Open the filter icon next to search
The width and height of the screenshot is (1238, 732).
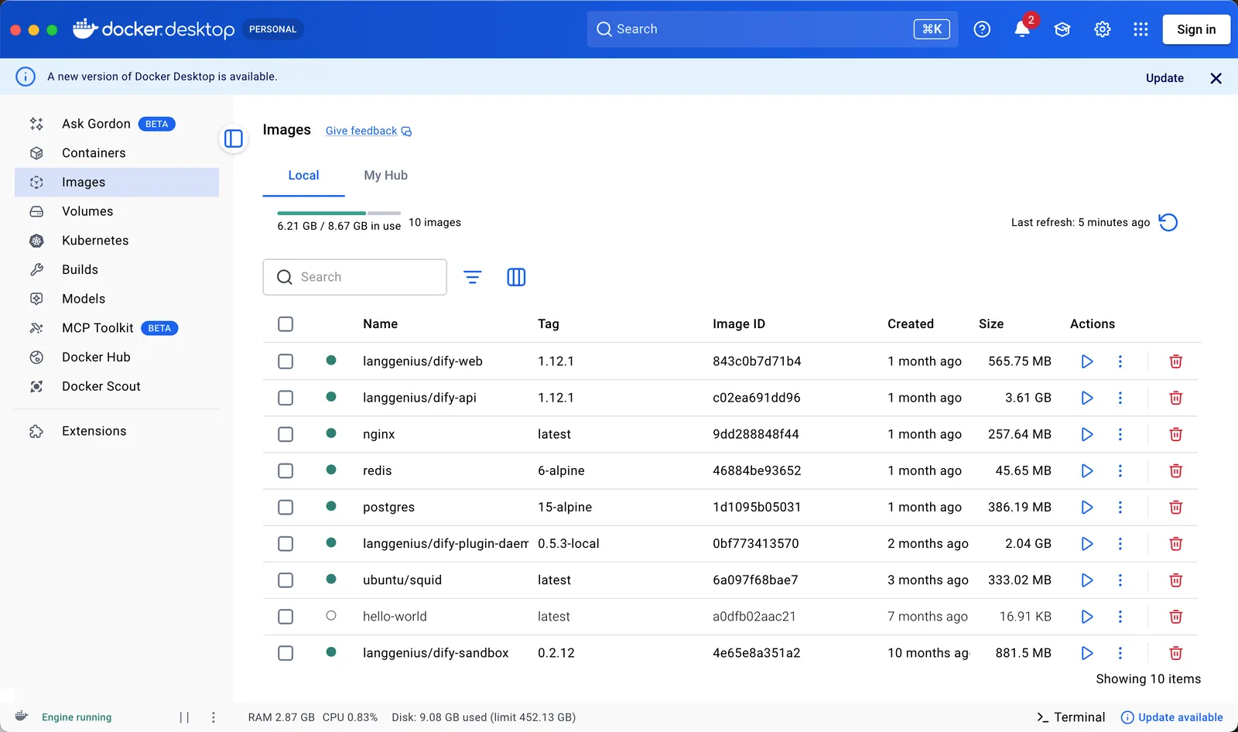pyautogui.click(x=473, y=277)
